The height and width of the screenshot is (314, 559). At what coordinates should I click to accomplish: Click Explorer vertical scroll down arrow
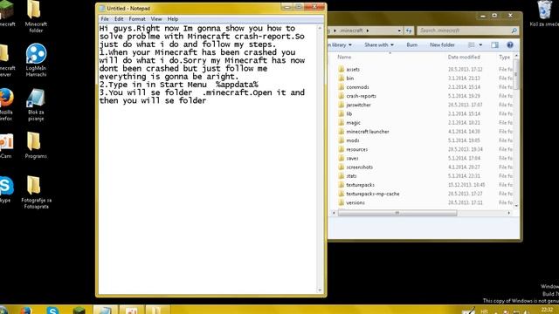516,206
